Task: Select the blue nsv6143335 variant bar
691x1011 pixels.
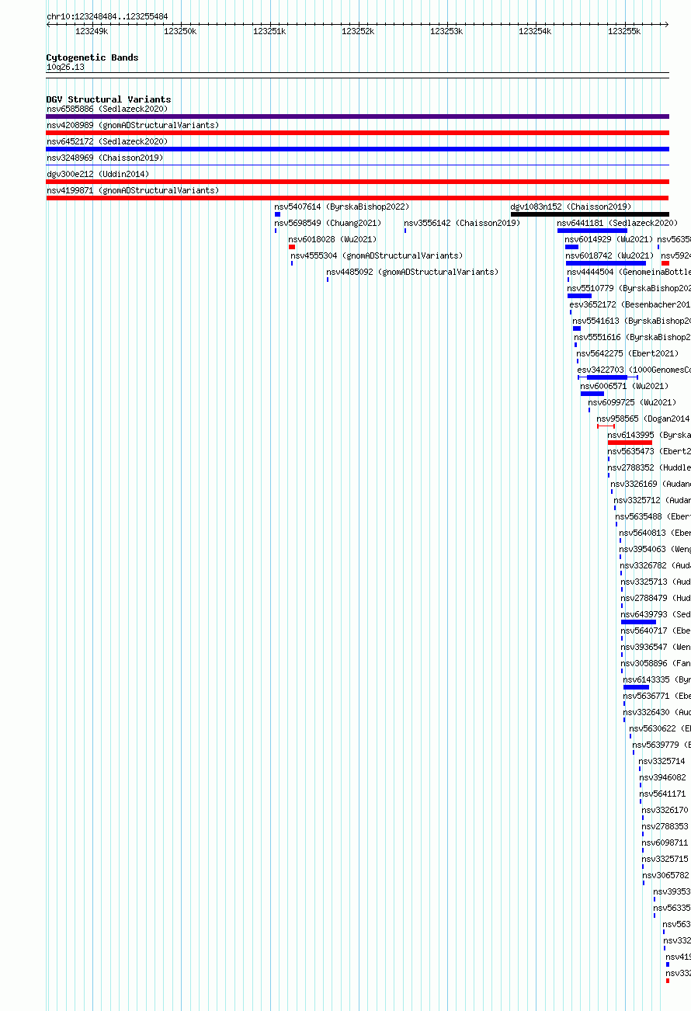Action: click(636, 687)
